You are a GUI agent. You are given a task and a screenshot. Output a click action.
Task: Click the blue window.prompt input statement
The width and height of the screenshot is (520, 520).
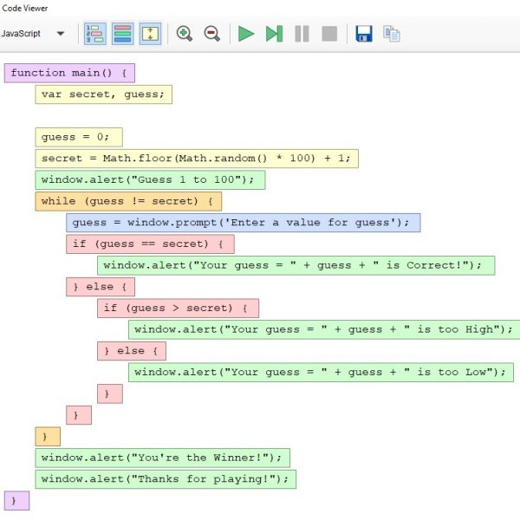tap(243, 223)
